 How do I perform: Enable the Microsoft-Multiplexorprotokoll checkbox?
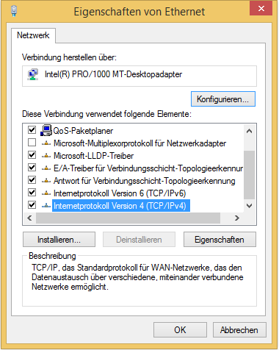point(32,142)
